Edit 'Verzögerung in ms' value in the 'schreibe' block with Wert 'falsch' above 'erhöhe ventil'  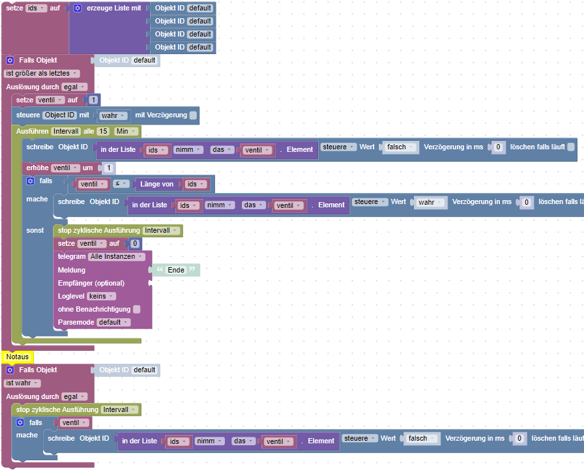tap(498, 147)
